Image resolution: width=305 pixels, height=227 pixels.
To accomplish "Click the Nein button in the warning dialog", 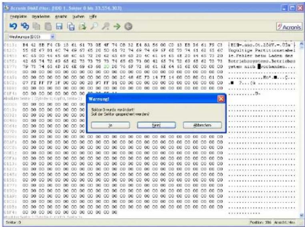I will [157, 125].
